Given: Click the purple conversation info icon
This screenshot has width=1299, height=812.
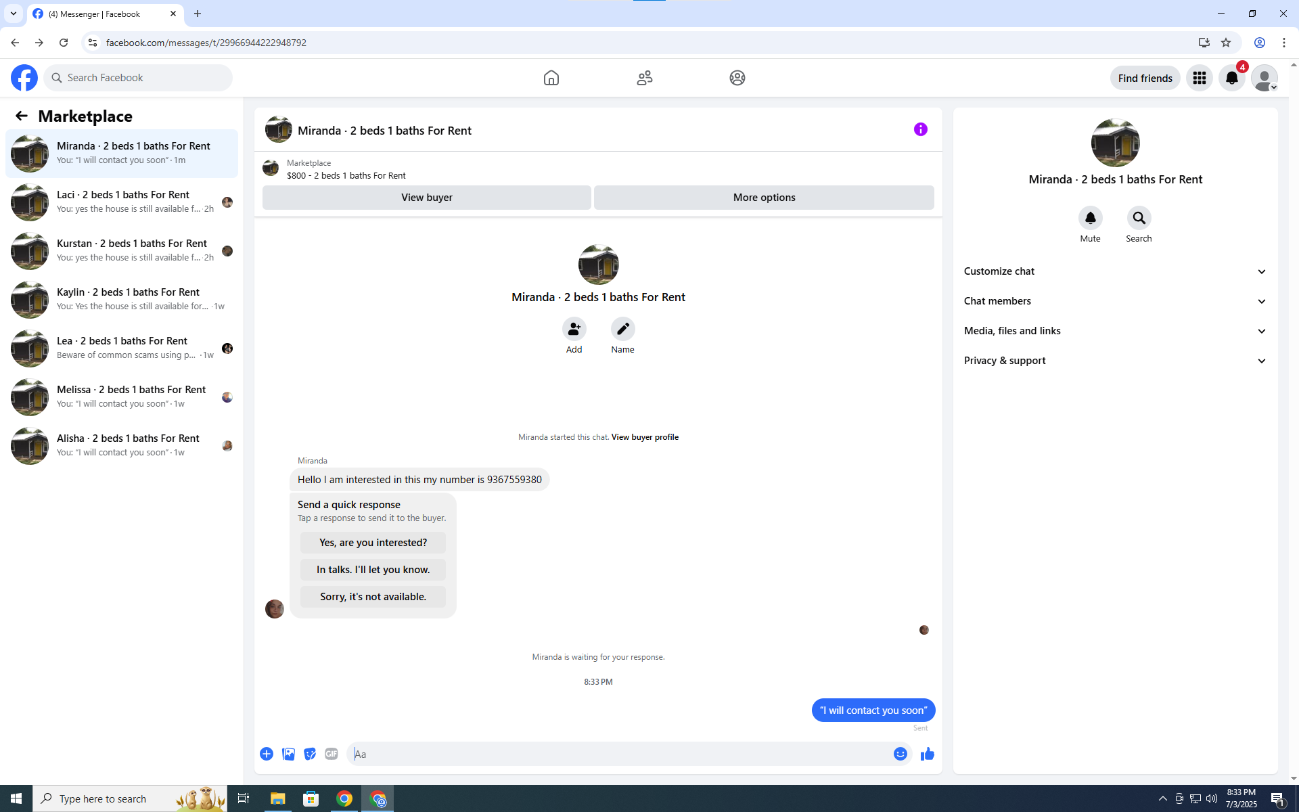Looking at the screenshot, I should click(920, 129).
